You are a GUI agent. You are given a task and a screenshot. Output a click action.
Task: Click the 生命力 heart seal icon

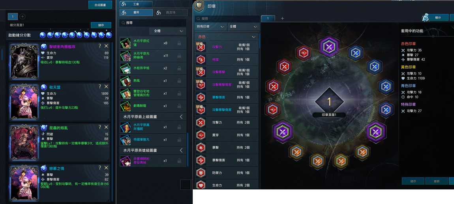tap(201, 185)
